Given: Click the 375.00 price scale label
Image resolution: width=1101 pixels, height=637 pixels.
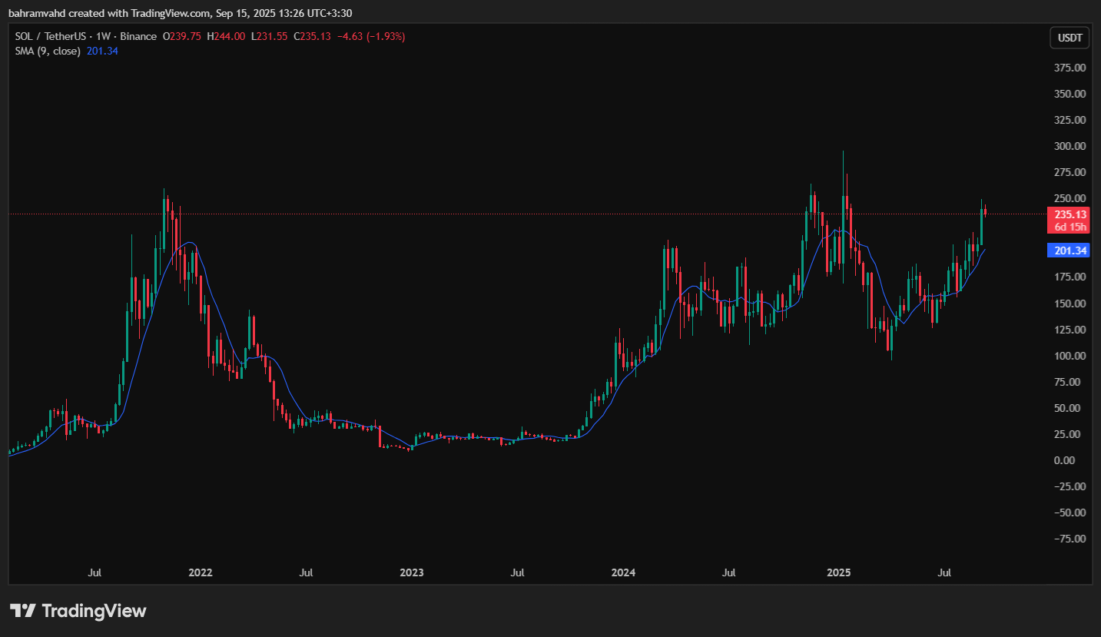Looking at the screenshot, I should pos(1069,68).
